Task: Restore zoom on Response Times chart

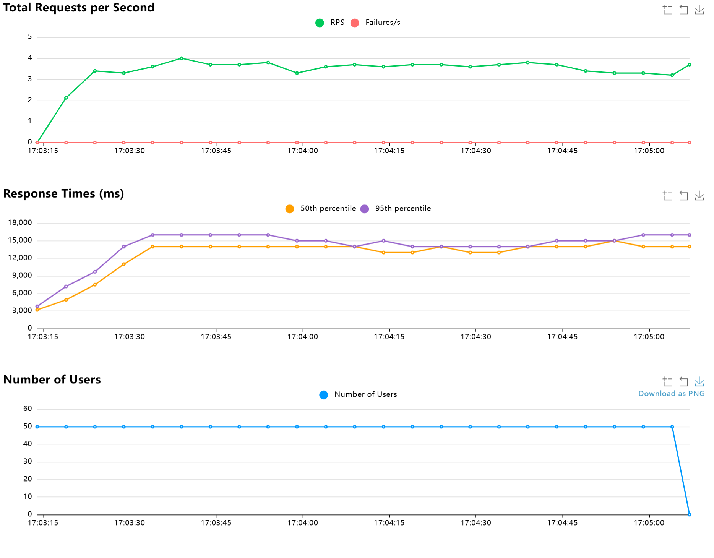Action: click(x=683, y=196)
